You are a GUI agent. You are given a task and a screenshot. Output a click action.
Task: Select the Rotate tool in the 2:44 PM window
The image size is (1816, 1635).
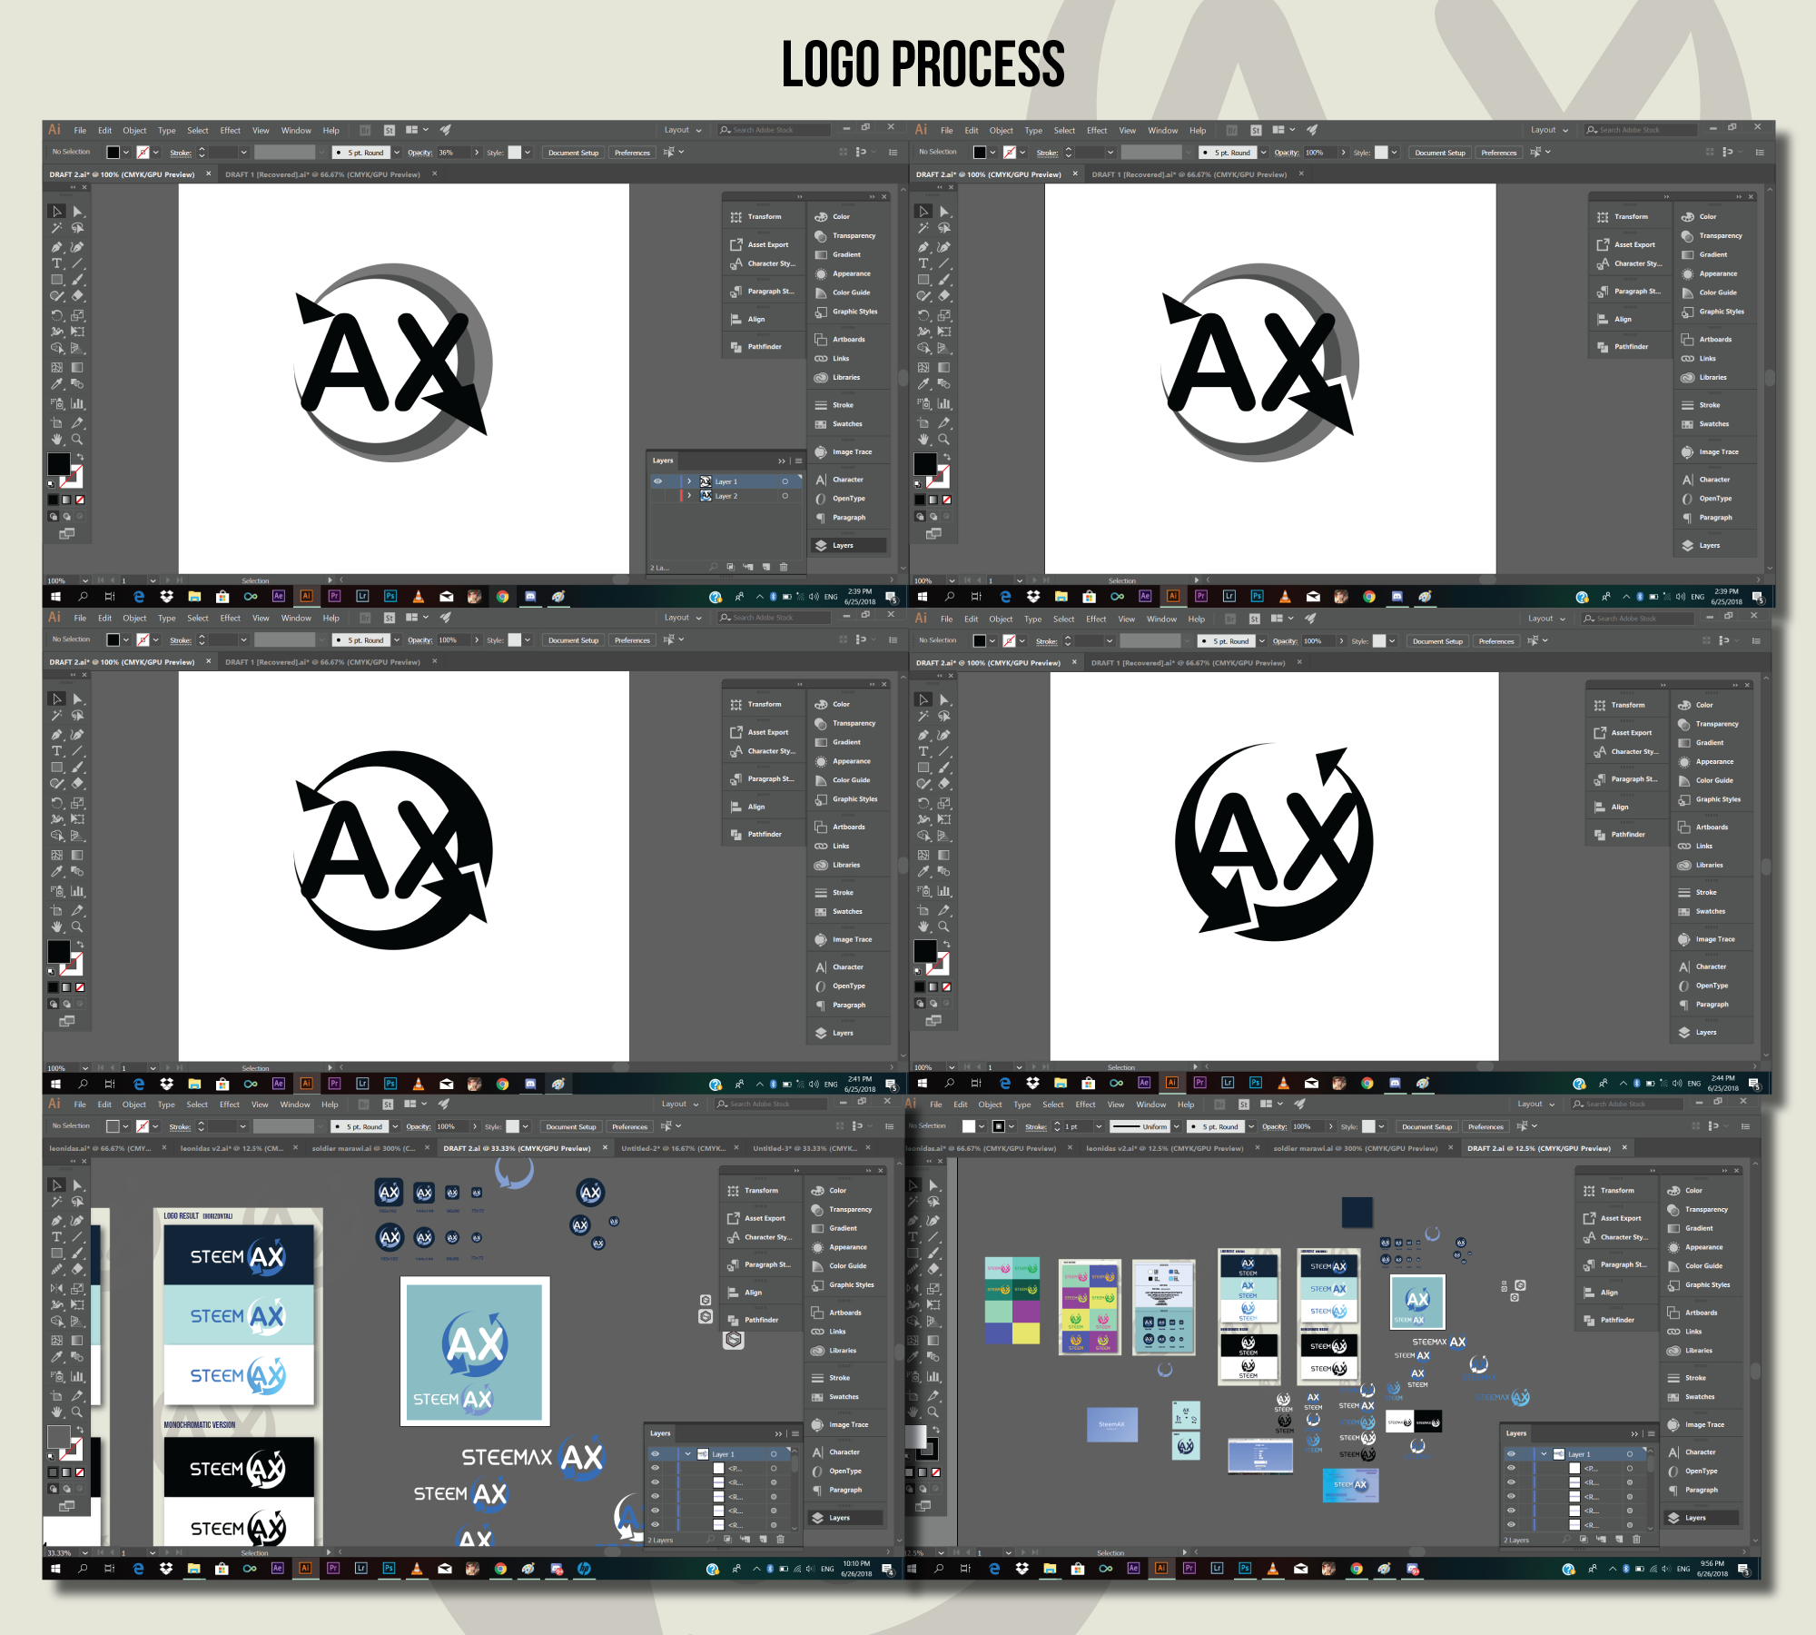923,803
